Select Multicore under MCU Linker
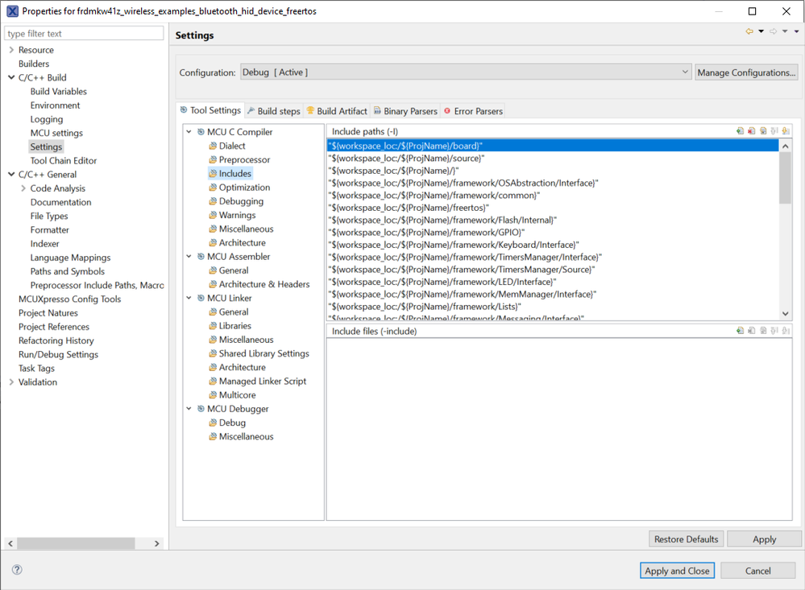Screen dimensions: 805x590 pyautogui.click(x=237, y=395)
